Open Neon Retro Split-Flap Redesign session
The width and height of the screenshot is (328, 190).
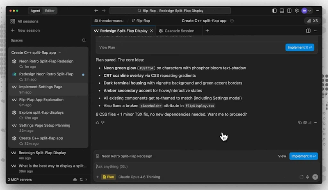pyautogui.click(x=48, y=64)
